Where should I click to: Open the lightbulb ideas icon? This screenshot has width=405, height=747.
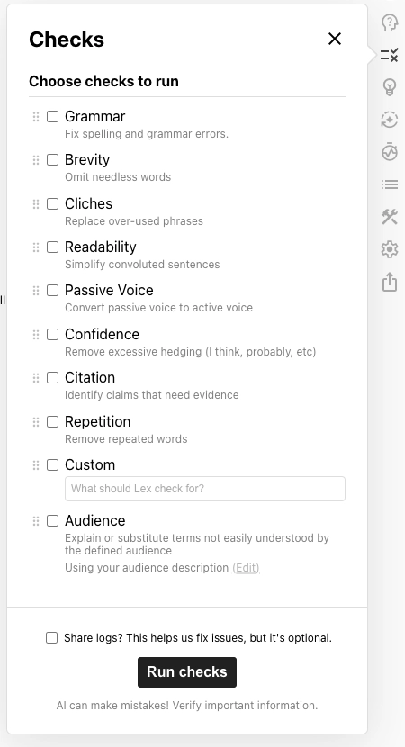tap(390, 87)
